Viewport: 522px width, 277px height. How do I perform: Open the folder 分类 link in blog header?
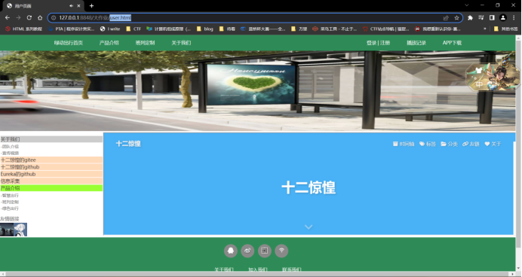(x=450, y=144)
